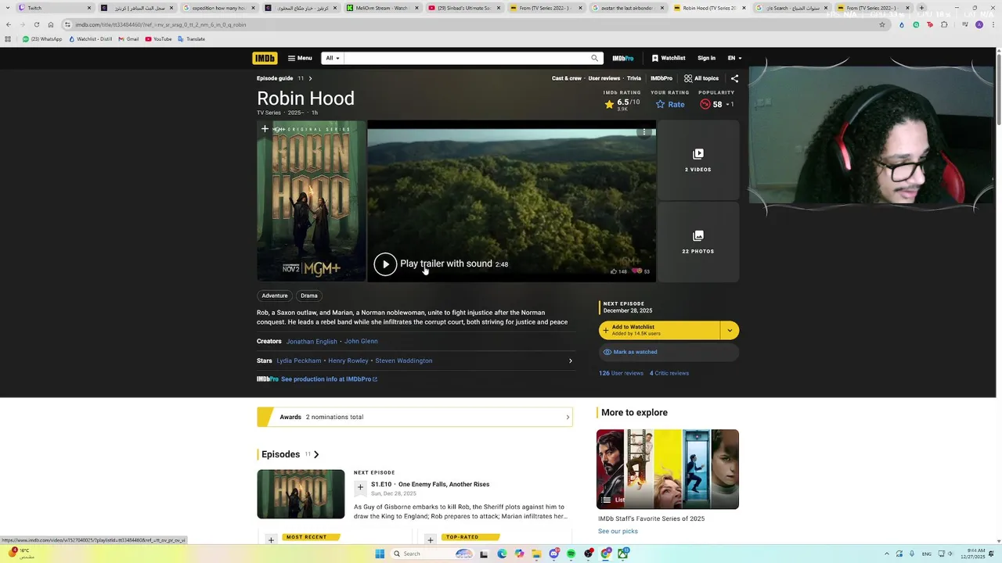Open Microsoft Edge from the taskbar
The image size is (1002, 563).
tap(502, 554)
